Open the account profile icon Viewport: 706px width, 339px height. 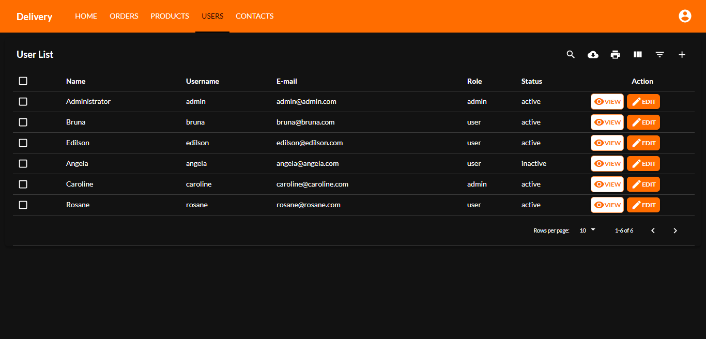click(685, 16)
